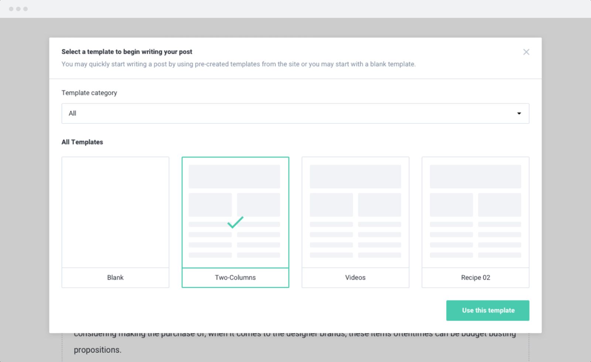Click the Use this template button
Viewport: 591px width, 362px height.
tap(488, 310)
